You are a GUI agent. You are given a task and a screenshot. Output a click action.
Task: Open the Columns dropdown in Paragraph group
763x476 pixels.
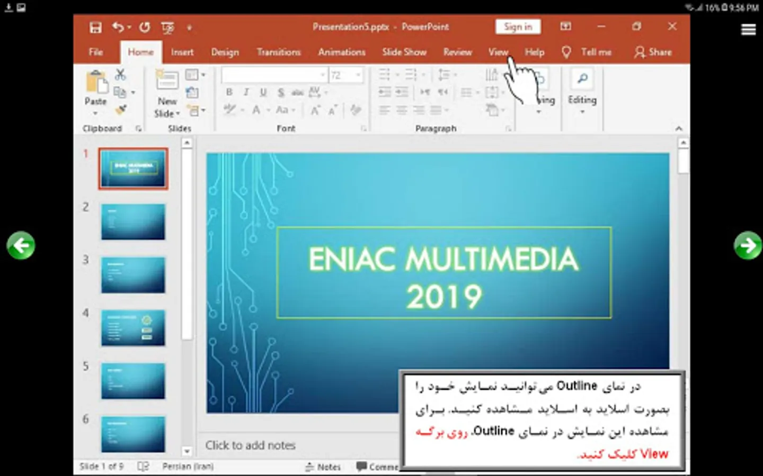pos(469,93)
